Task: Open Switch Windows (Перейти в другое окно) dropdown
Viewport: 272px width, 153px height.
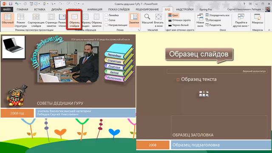Action: click(241, 20)
